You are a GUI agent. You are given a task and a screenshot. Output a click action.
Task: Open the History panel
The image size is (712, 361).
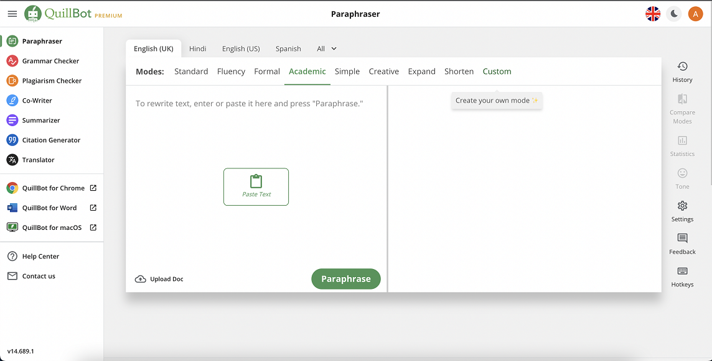pyautogui.click(x=682, y=72)
